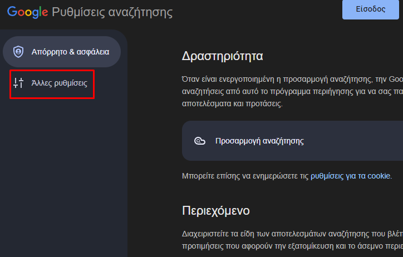Viewport: 403px width, 257px height.
Task: Open the ρυθμίσεις για τα cookie link
Action: (350, 176)
